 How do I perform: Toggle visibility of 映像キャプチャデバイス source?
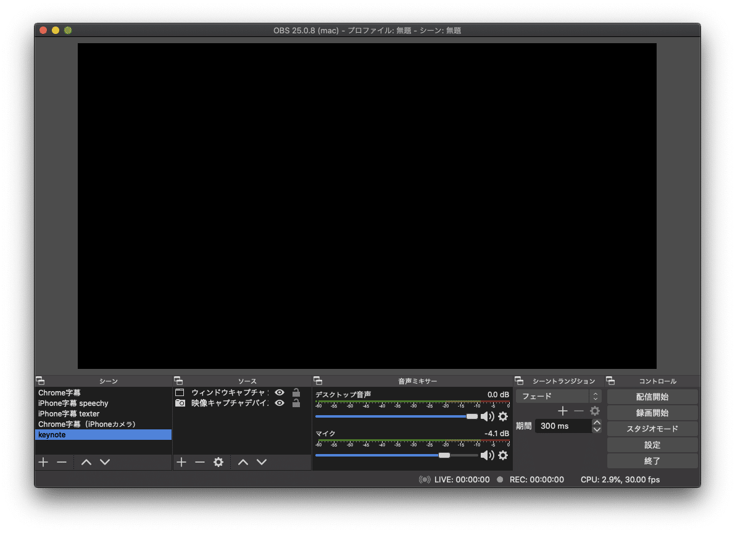point(280,403)
